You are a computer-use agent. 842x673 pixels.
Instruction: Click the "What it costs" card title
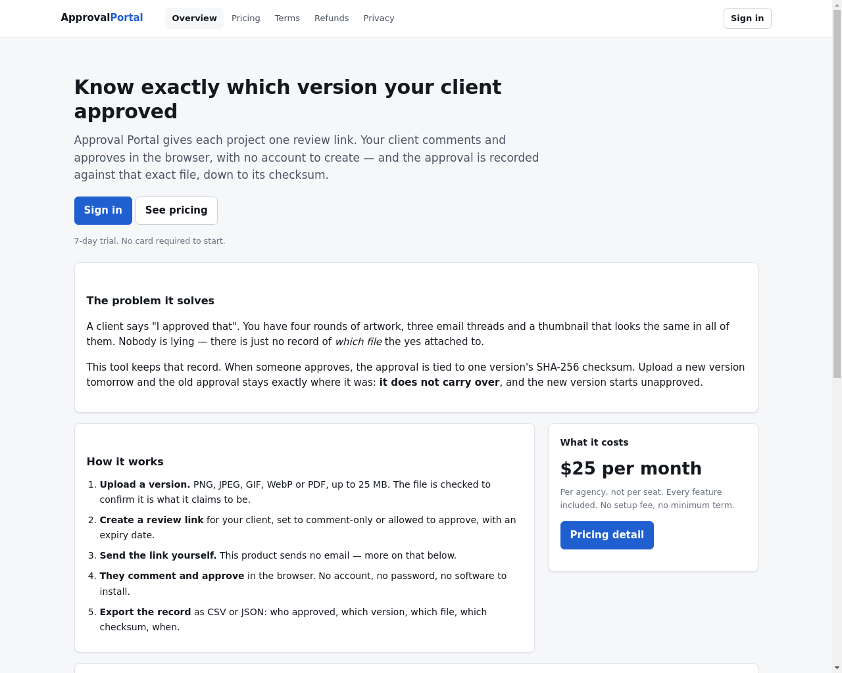[x=594, y=442]
